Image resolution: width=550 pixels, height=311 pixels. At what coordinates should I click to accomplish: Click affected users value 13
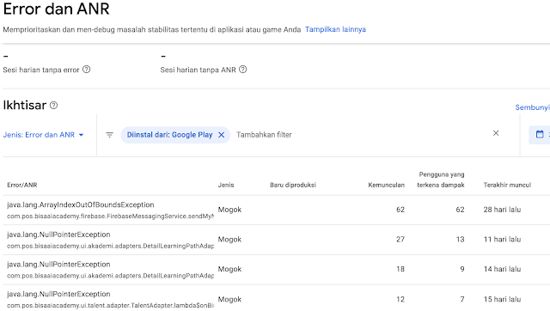coord(461,240)
